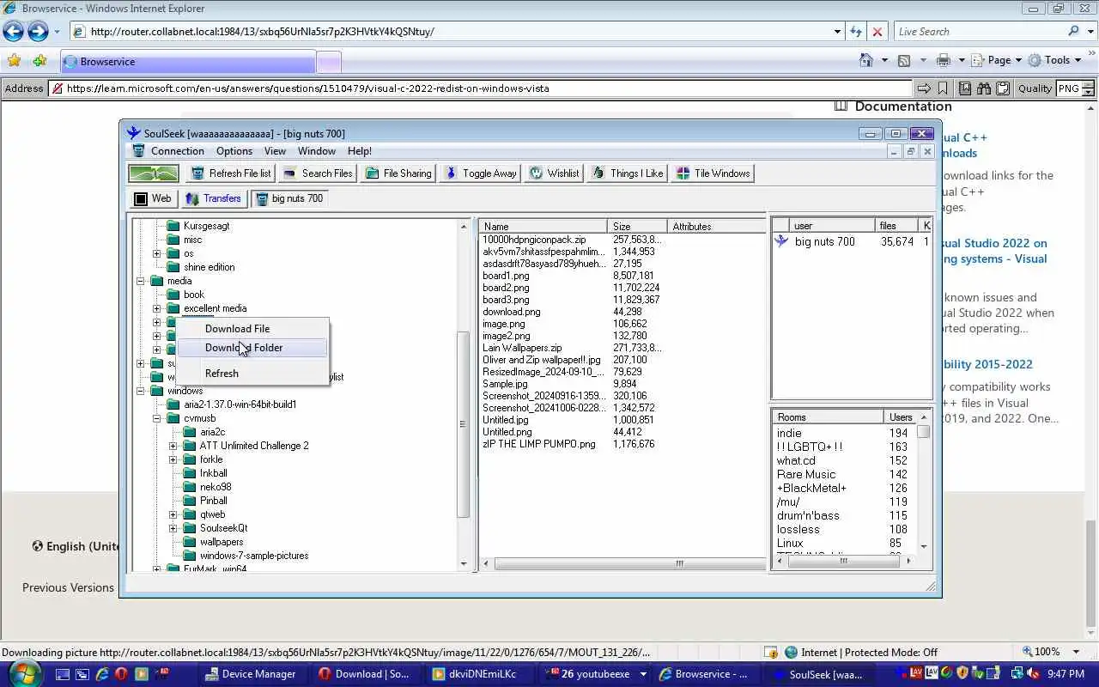Stop loading with the red X button
This screenshot has width=1099, height=687.
coord(877,32)
